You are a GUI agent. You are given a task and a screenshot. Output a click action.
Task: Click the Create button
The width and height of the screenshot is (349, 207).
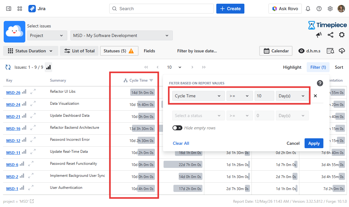click(230, 9)
